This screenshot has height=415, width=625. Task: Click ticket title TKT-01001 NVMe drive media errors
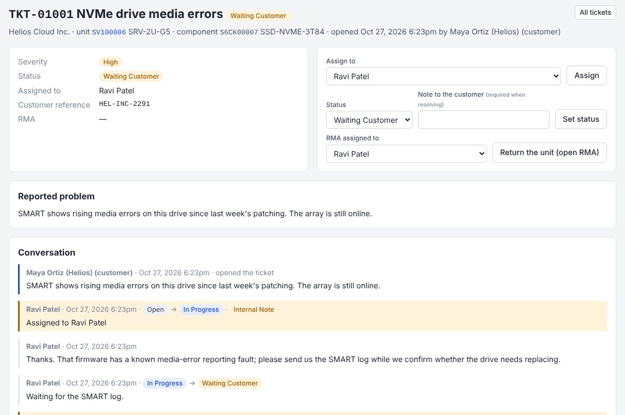pos(116,14)
